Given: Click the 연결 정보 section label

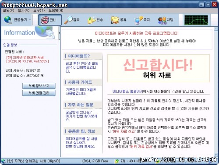Looking at the screenshot, I should [x=10, y=45].
